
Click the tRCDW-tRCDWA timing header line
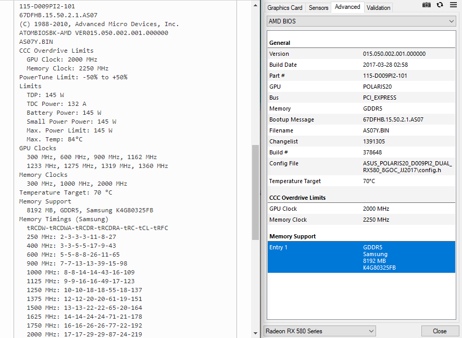click(97, 228)
